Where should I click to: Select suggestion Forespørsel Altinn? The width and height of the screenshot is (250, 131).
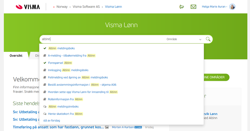pos(60,63)
